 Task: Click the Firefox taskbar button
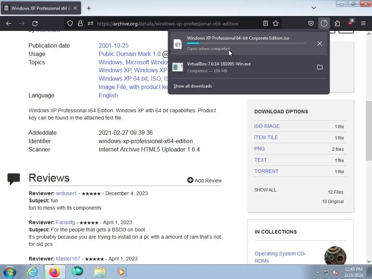click(x=54, y=272)
